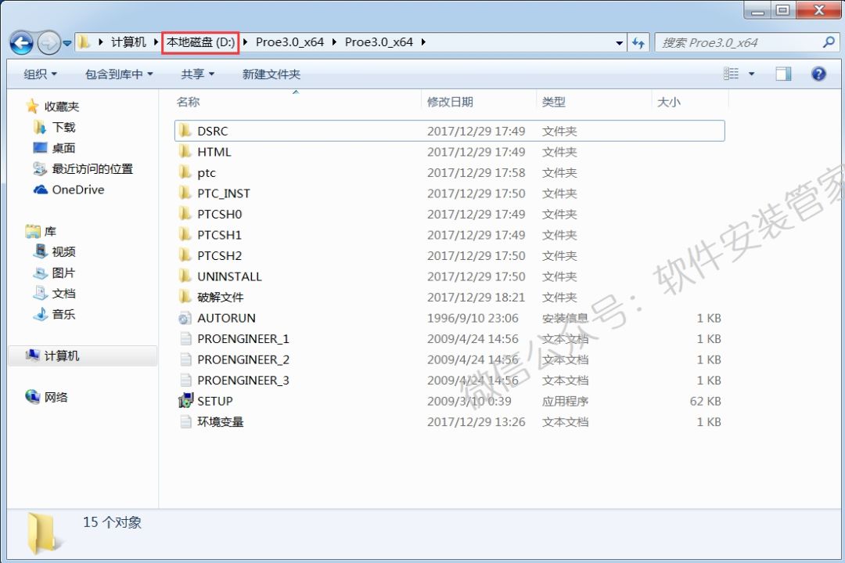845x563 pixels.
Task: Open the 组织 dropdown menu
Action: [39, 74]
